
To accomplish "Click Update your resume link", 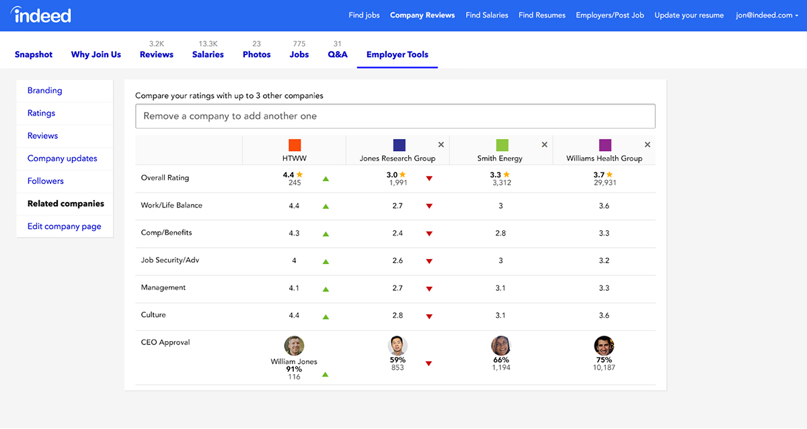I will coord(689,15).
